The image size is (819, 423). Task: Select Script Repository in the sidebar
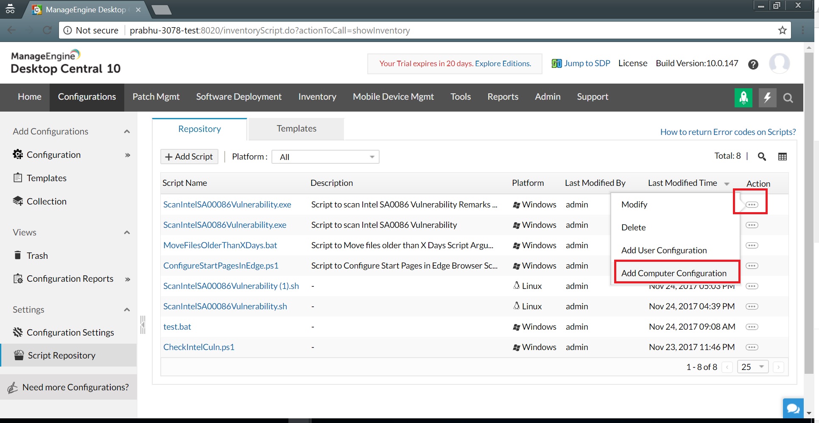click(68, 355)
